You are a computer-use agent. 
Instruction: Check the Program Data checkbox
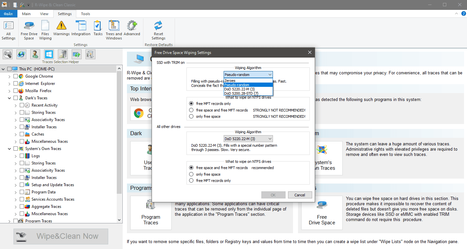click(x=22, y=192)
